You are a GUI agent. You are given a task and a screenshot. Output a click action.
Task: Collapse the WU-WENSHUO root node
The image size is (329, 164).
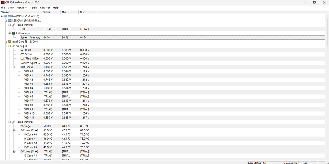tap(2, 16)
